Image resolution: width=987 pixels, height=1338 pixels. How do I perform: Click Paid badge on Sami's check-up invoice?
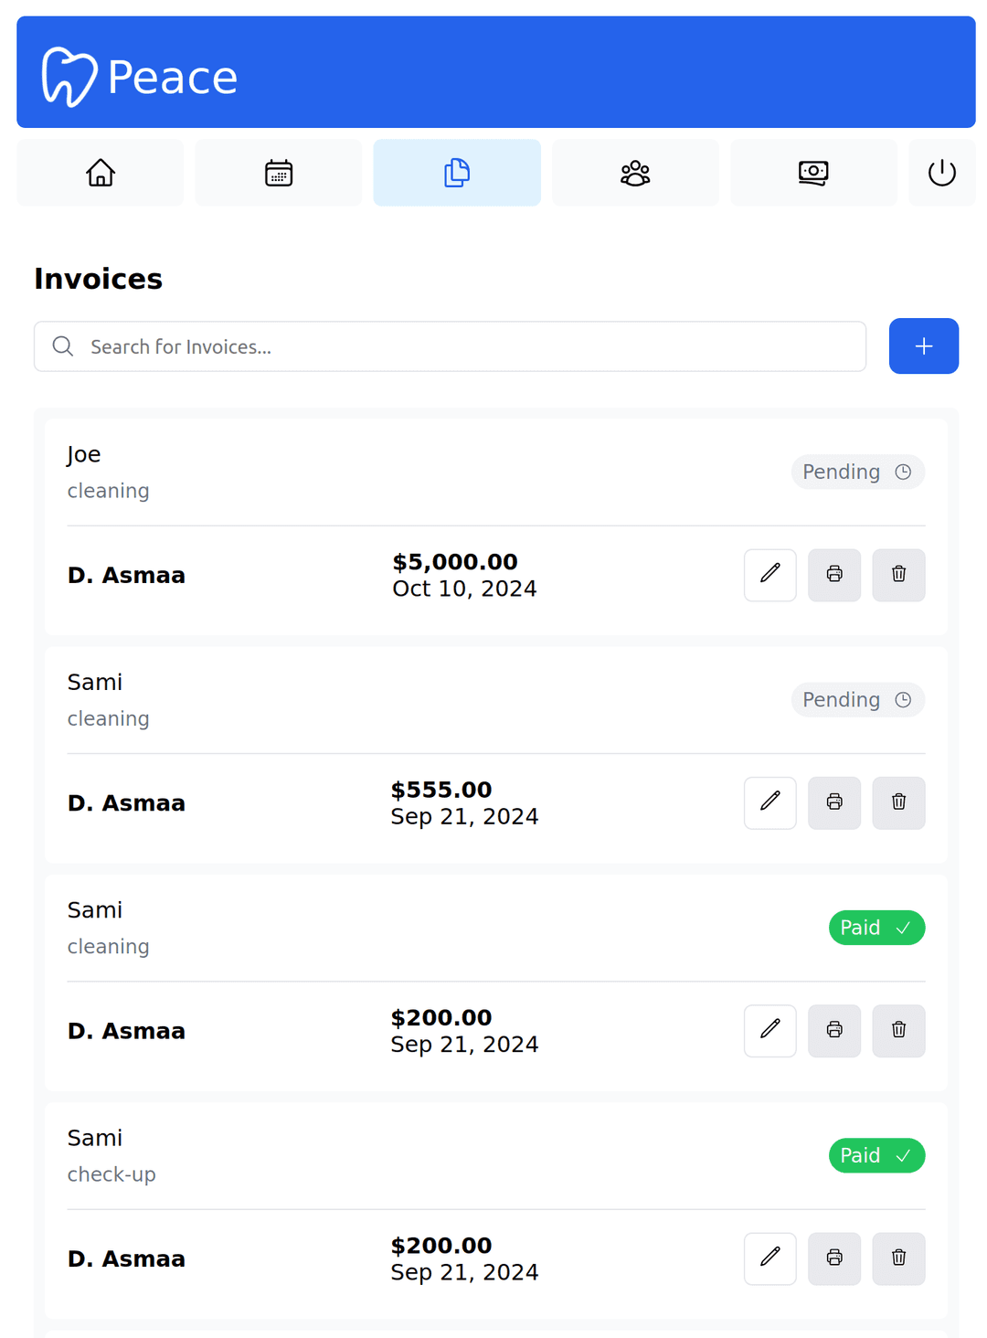(876, 1155)
